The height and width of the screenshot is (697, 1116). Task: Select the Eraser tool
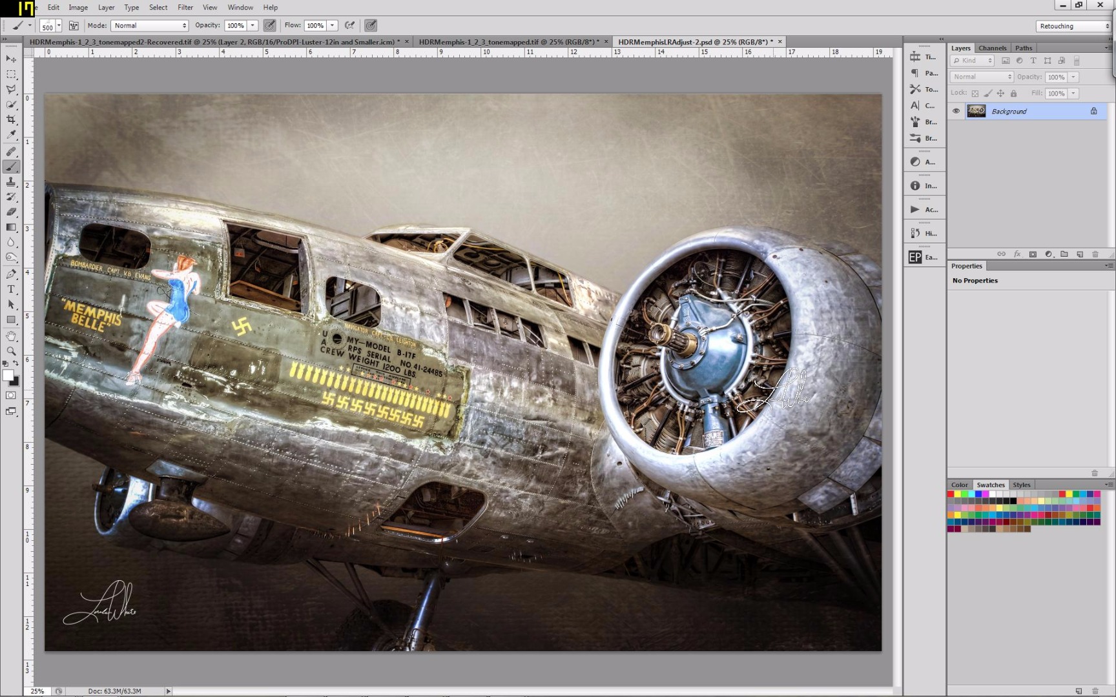pyautogui.click(x=11, y=212)
